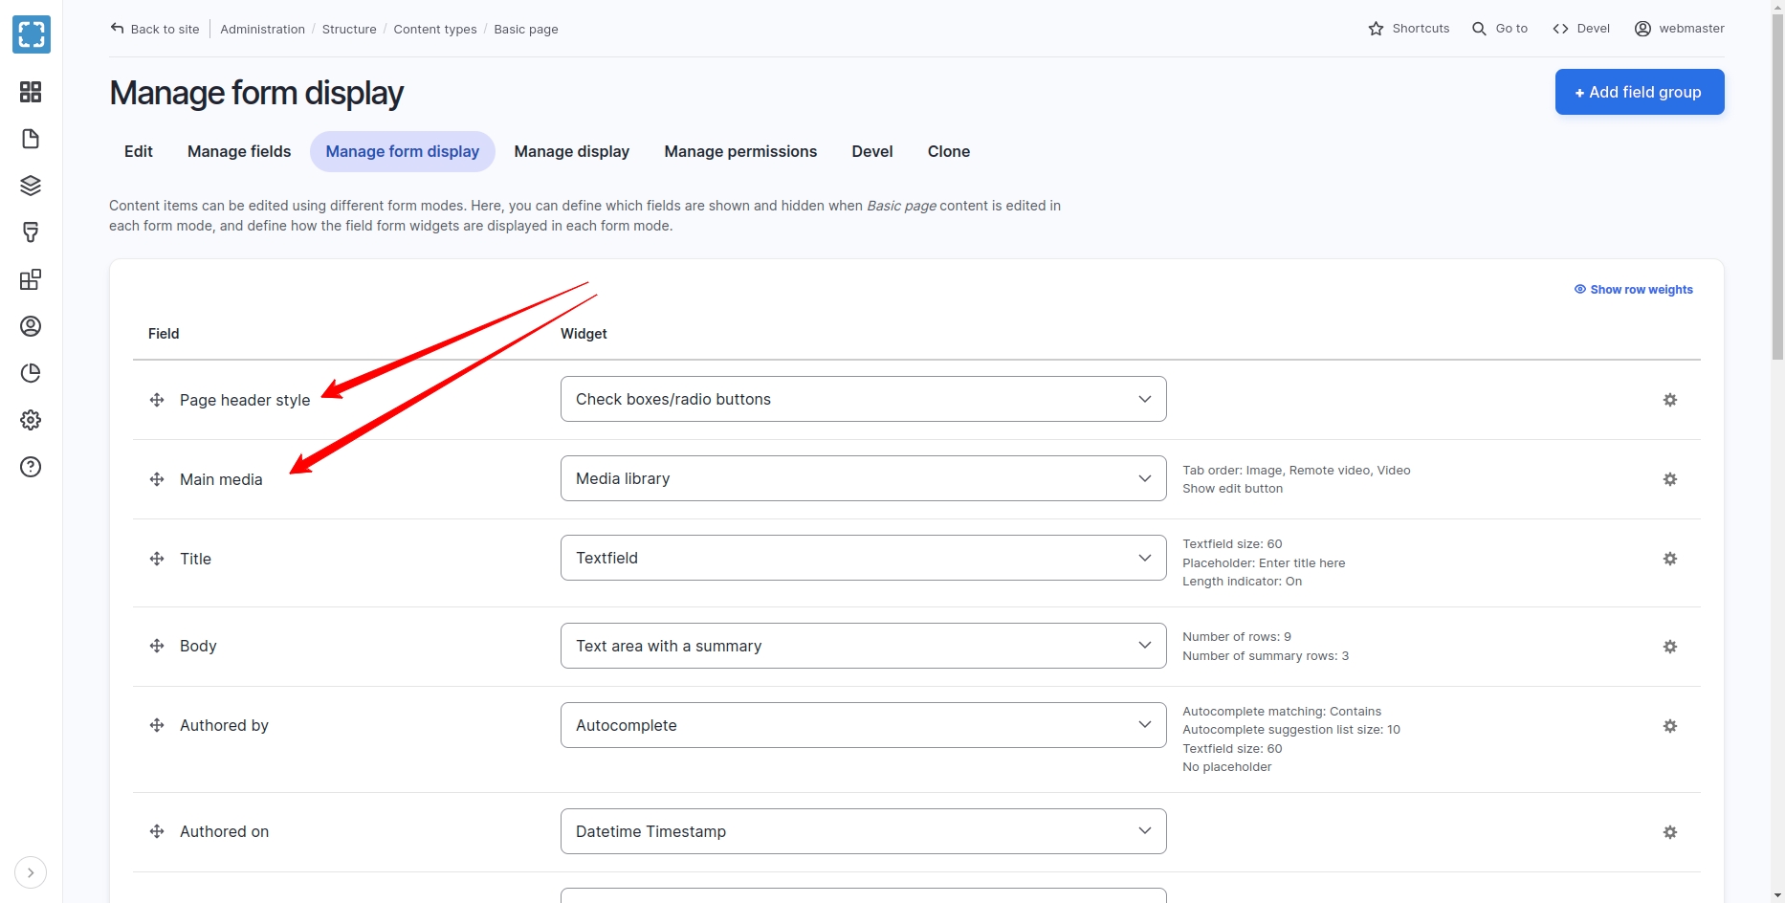Click drag handle of Title field row
The width and height of the screenshot is (1785, 903).
(x=157, y=559)
